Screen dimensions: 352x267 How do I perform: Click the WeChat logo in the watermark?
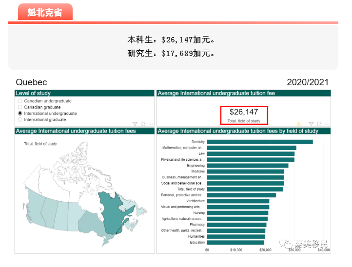pos(283,243)
